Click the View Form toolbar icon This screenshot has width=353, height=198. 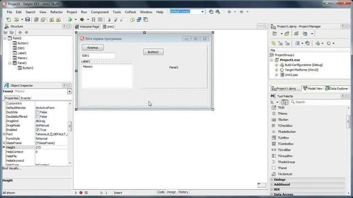(x=139, y=20)
